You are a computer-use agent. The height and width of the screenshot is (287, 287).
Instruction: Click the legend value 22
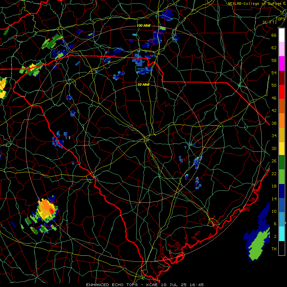pos(274,173)
